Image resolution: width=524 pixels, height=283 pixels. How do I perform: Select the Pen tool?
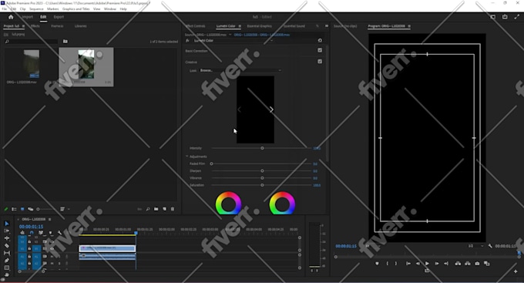(7, 261)
